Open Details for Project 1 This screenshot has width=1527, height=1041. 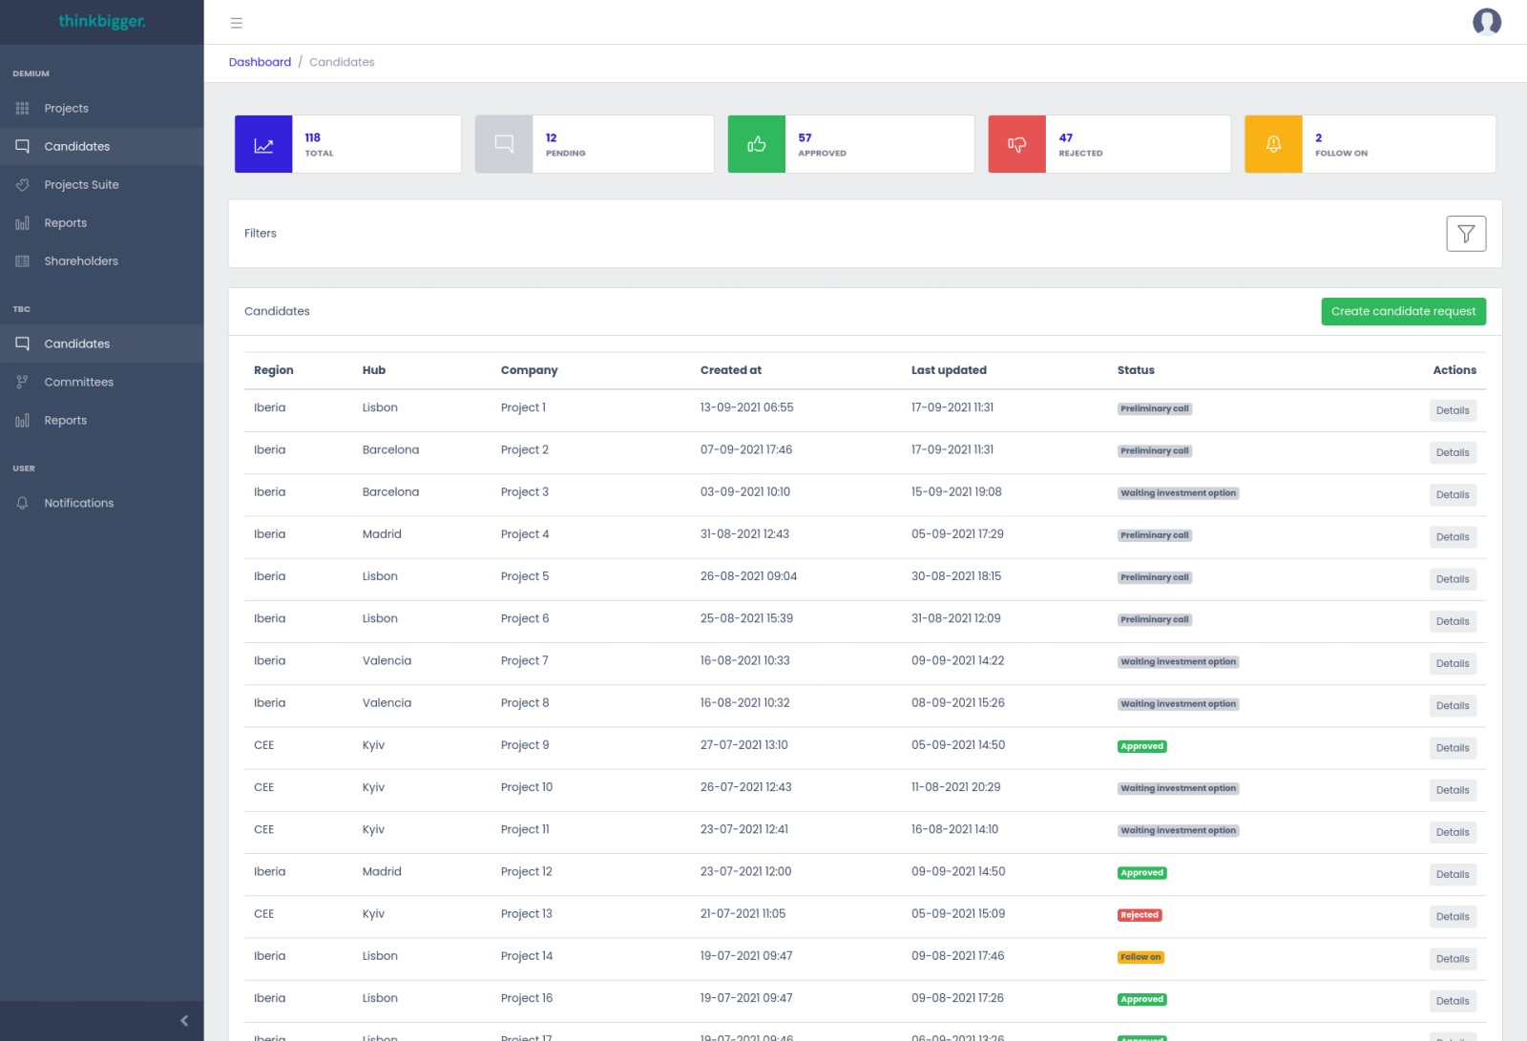(x=1452, y=411)
